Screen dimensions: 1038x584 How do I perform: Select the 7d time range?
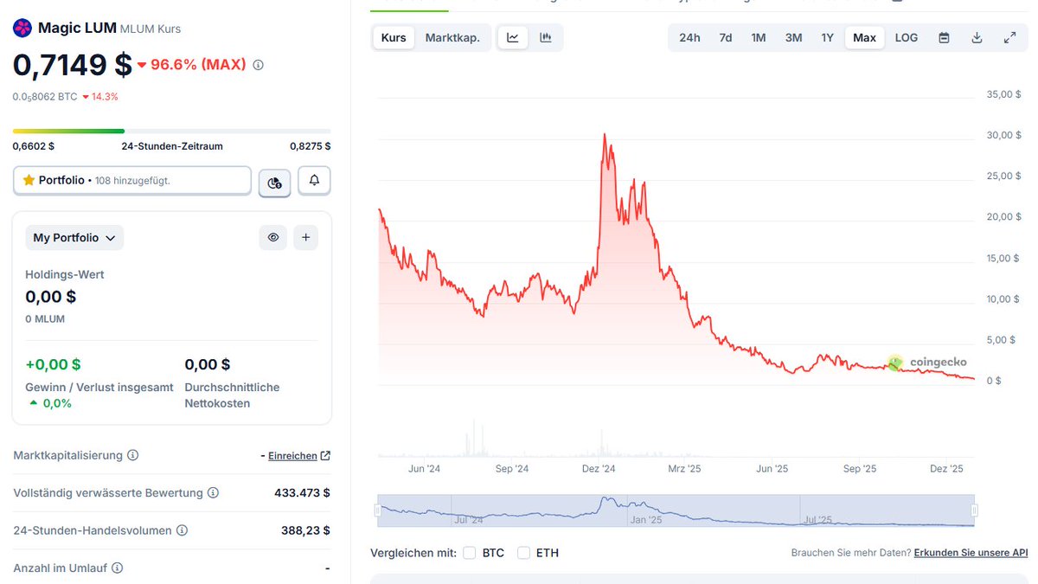coord(726,38)
